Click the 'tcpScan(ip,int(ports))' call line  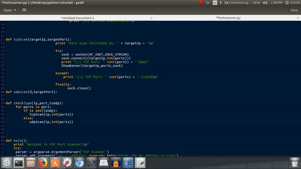point(51,115)
